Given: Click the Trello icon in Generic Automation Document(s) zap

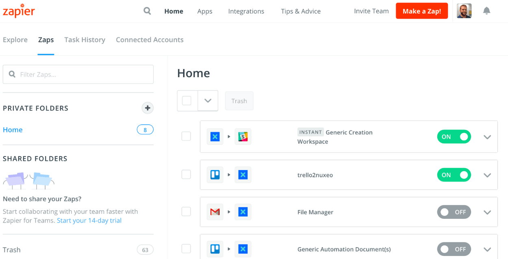Looking at the screenshot, I should click(x=215, y=249).
